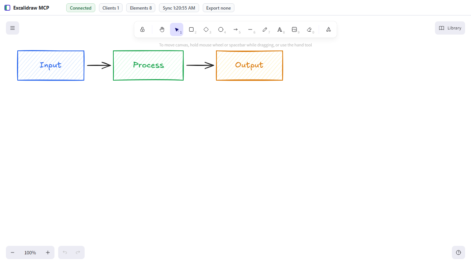Select the Line drawing tool
The image size is (471, 265).
click(250, 29)
